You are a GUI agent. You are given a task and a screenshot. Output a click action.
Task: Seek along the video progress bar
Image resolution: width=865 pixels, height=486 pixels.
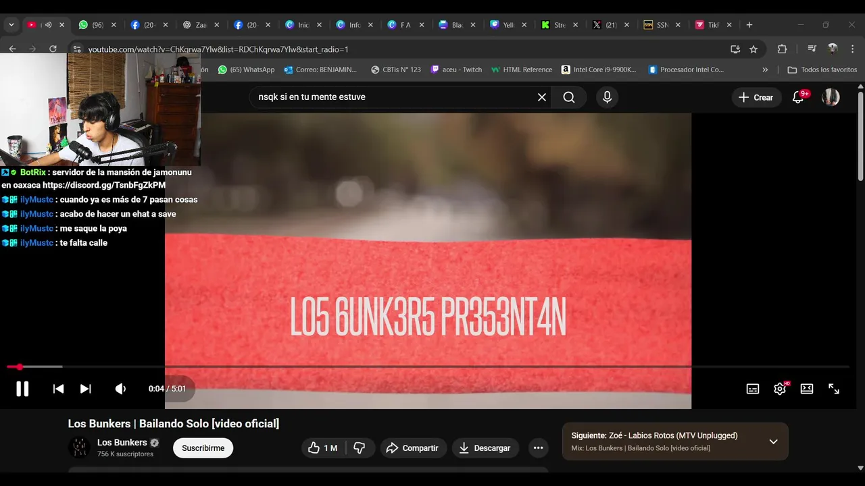coord(428,367)
